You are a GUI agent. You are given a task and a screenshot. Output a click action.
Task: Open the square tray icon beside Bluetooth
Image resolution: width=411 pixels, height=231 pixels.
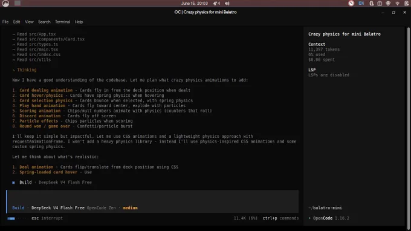tap(380, 4)
